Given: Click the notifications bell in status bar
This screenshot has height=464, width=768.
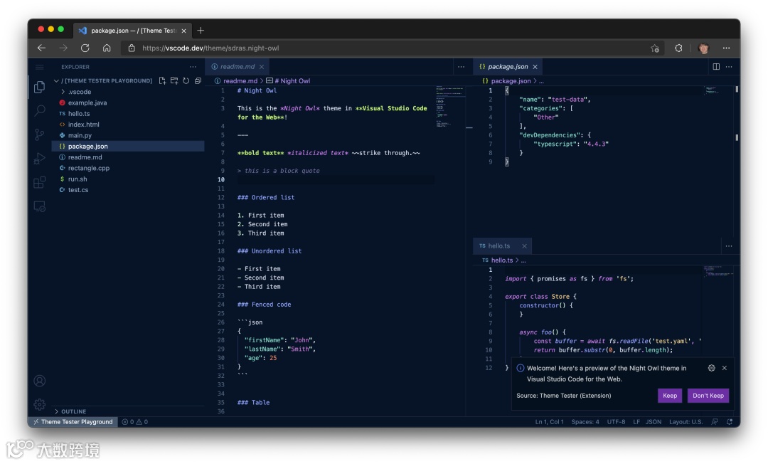Looking at the screenshot, I should click(730, 422).
